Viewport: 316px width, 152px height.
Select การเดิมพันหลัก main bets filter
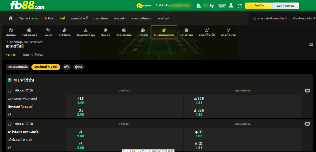(18, 67)
